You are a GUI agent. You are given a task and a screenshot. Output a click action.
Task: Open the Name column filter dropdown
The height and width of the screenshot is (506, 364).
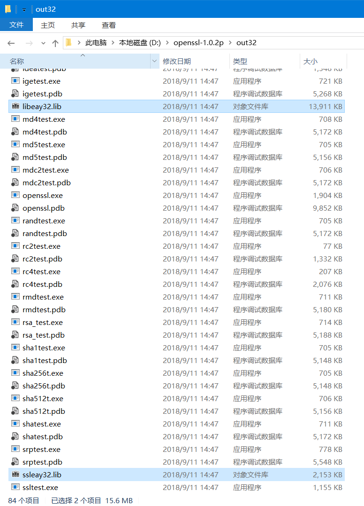(x=154, y=61)
